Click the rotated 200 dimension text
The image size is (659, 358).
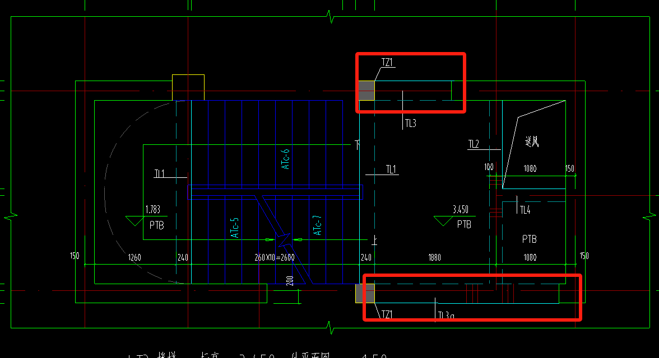(290, 281)
